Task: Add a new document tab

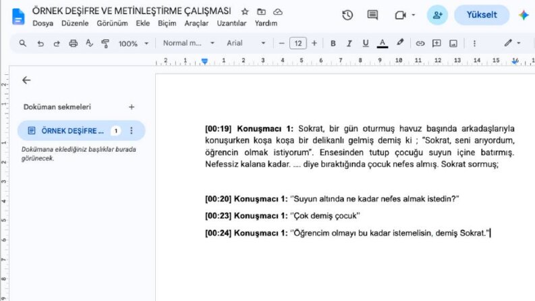Action: [132, 107]
